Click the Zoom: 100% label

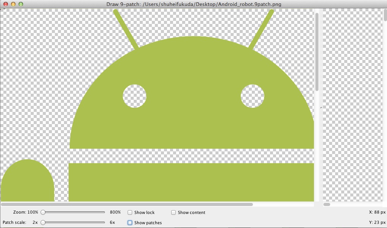(26, 212)
